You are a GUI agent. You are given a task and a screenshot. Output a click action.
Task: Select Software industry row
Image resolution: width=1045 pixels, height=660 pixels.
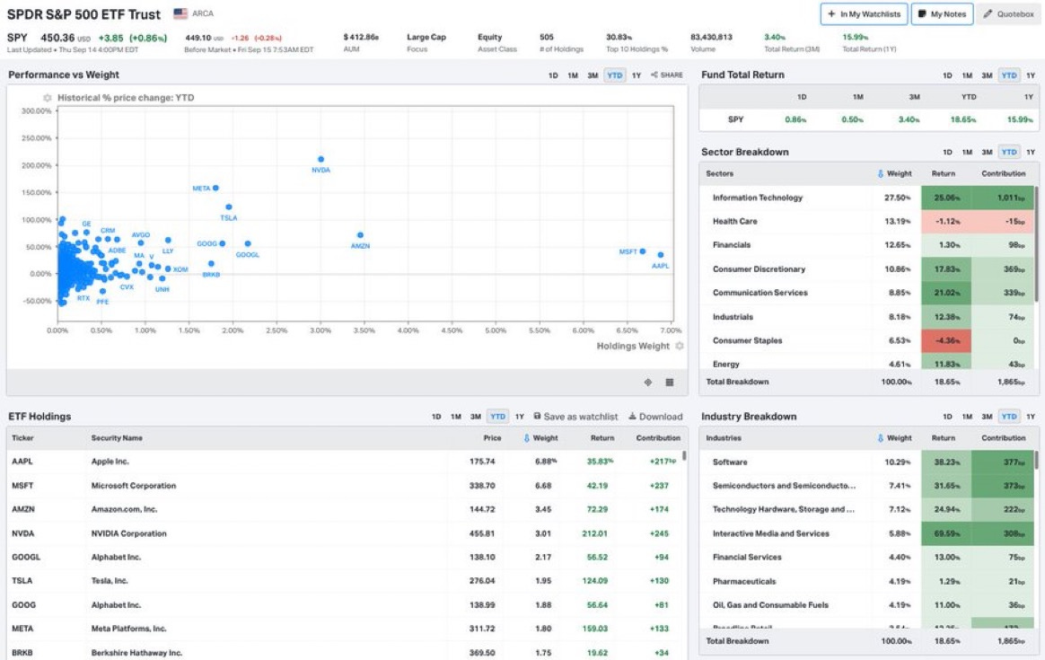pyautogui.click(x=866, y=462)
